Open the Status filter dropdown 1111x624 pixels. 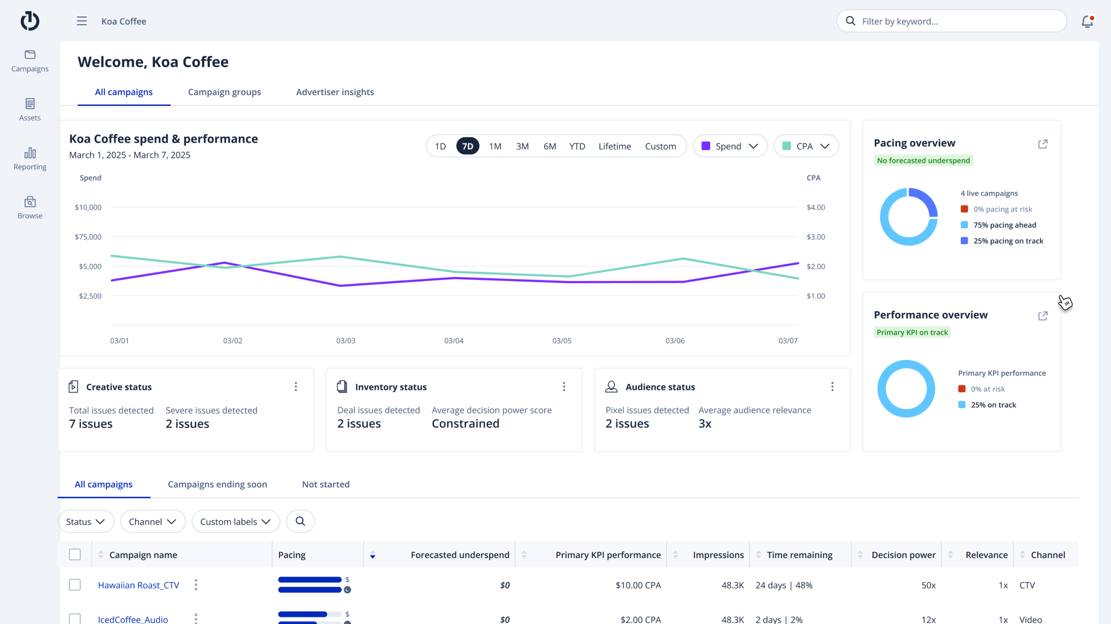pos(85,521)
